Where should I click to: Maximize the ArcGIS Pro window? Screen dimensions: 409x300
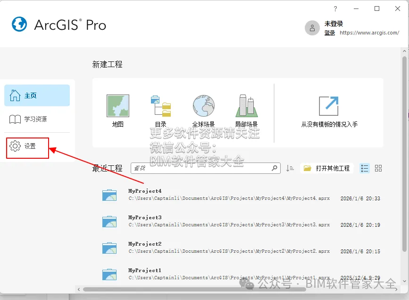[377, 9]
